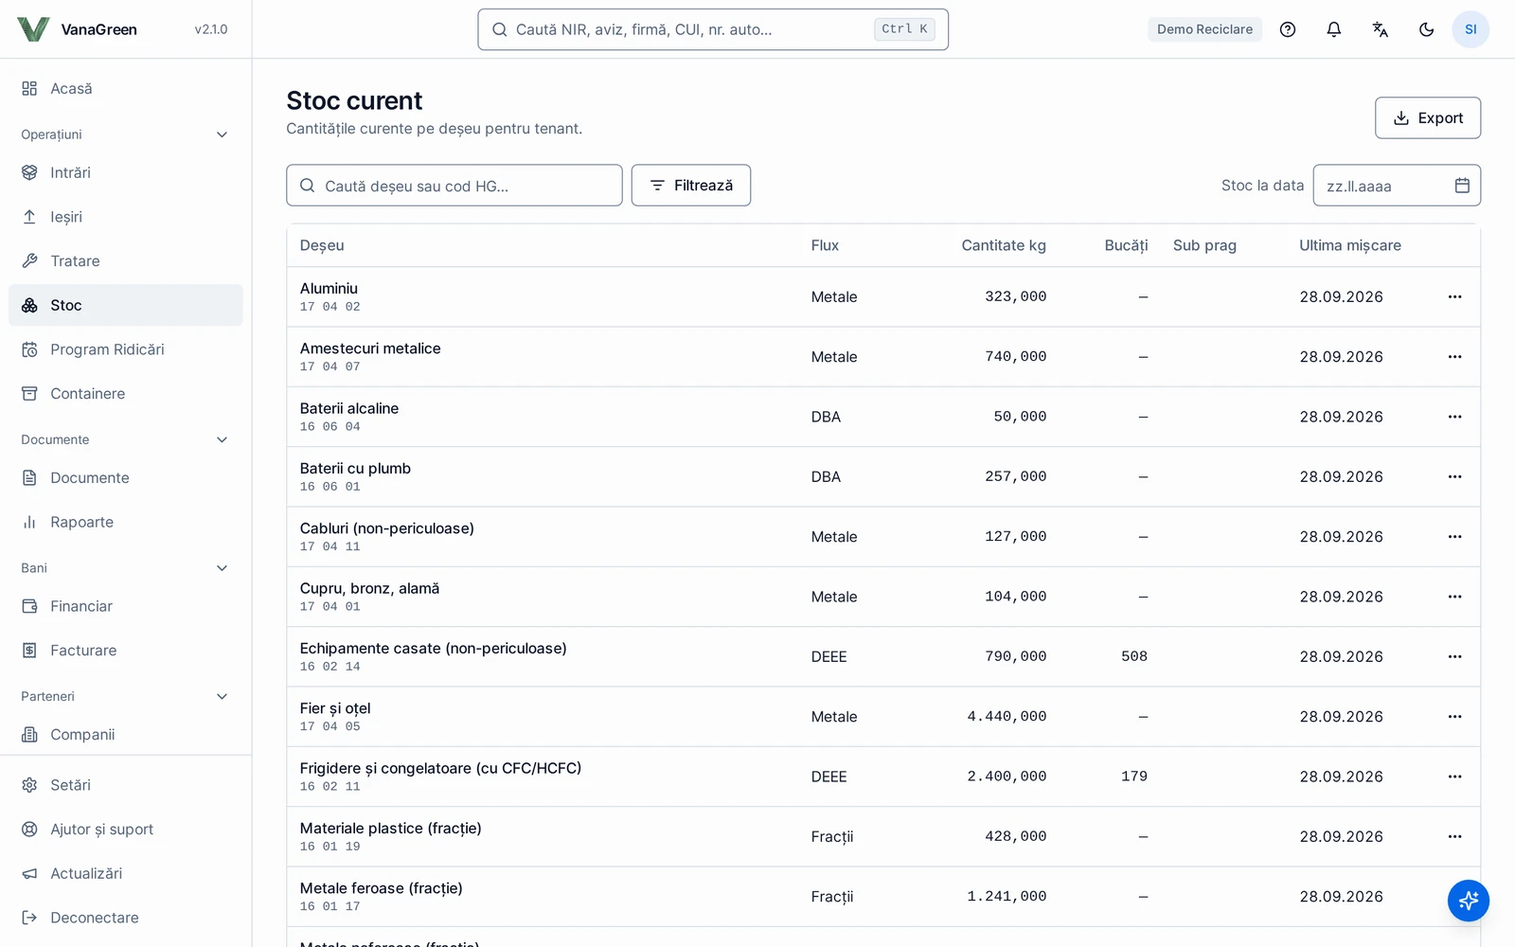The height and width of the screenshot is (947, 1515).
Task: Click the Filtrează button
Action: click(691, 186)
